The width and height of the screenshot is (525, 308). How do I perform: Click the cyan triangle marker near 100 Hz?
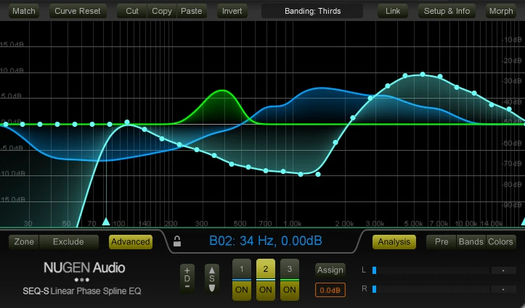(106, 221)
